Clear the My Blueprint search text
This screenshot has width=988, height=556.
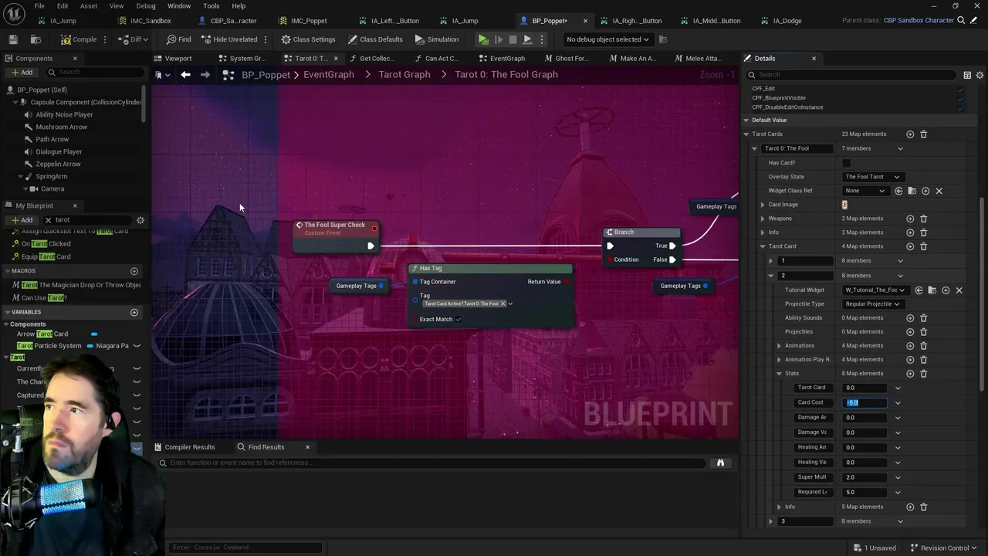click(x=48, y=220)
